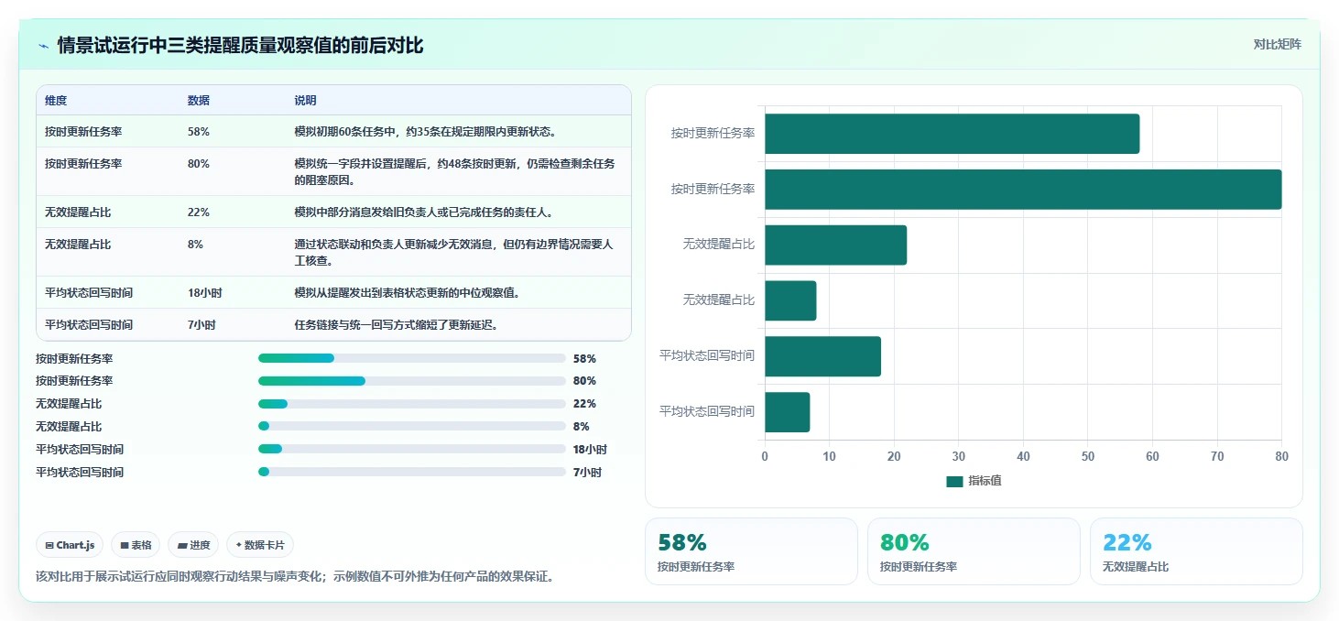Click the 80% progress bar for 按时更新任务率

(x=412, y=381)
